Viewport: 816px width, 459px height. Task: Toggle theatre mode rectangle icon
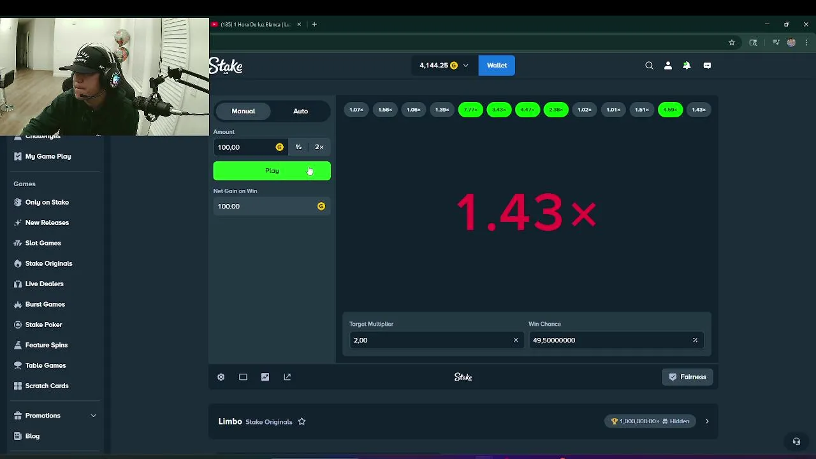(243, 377)
